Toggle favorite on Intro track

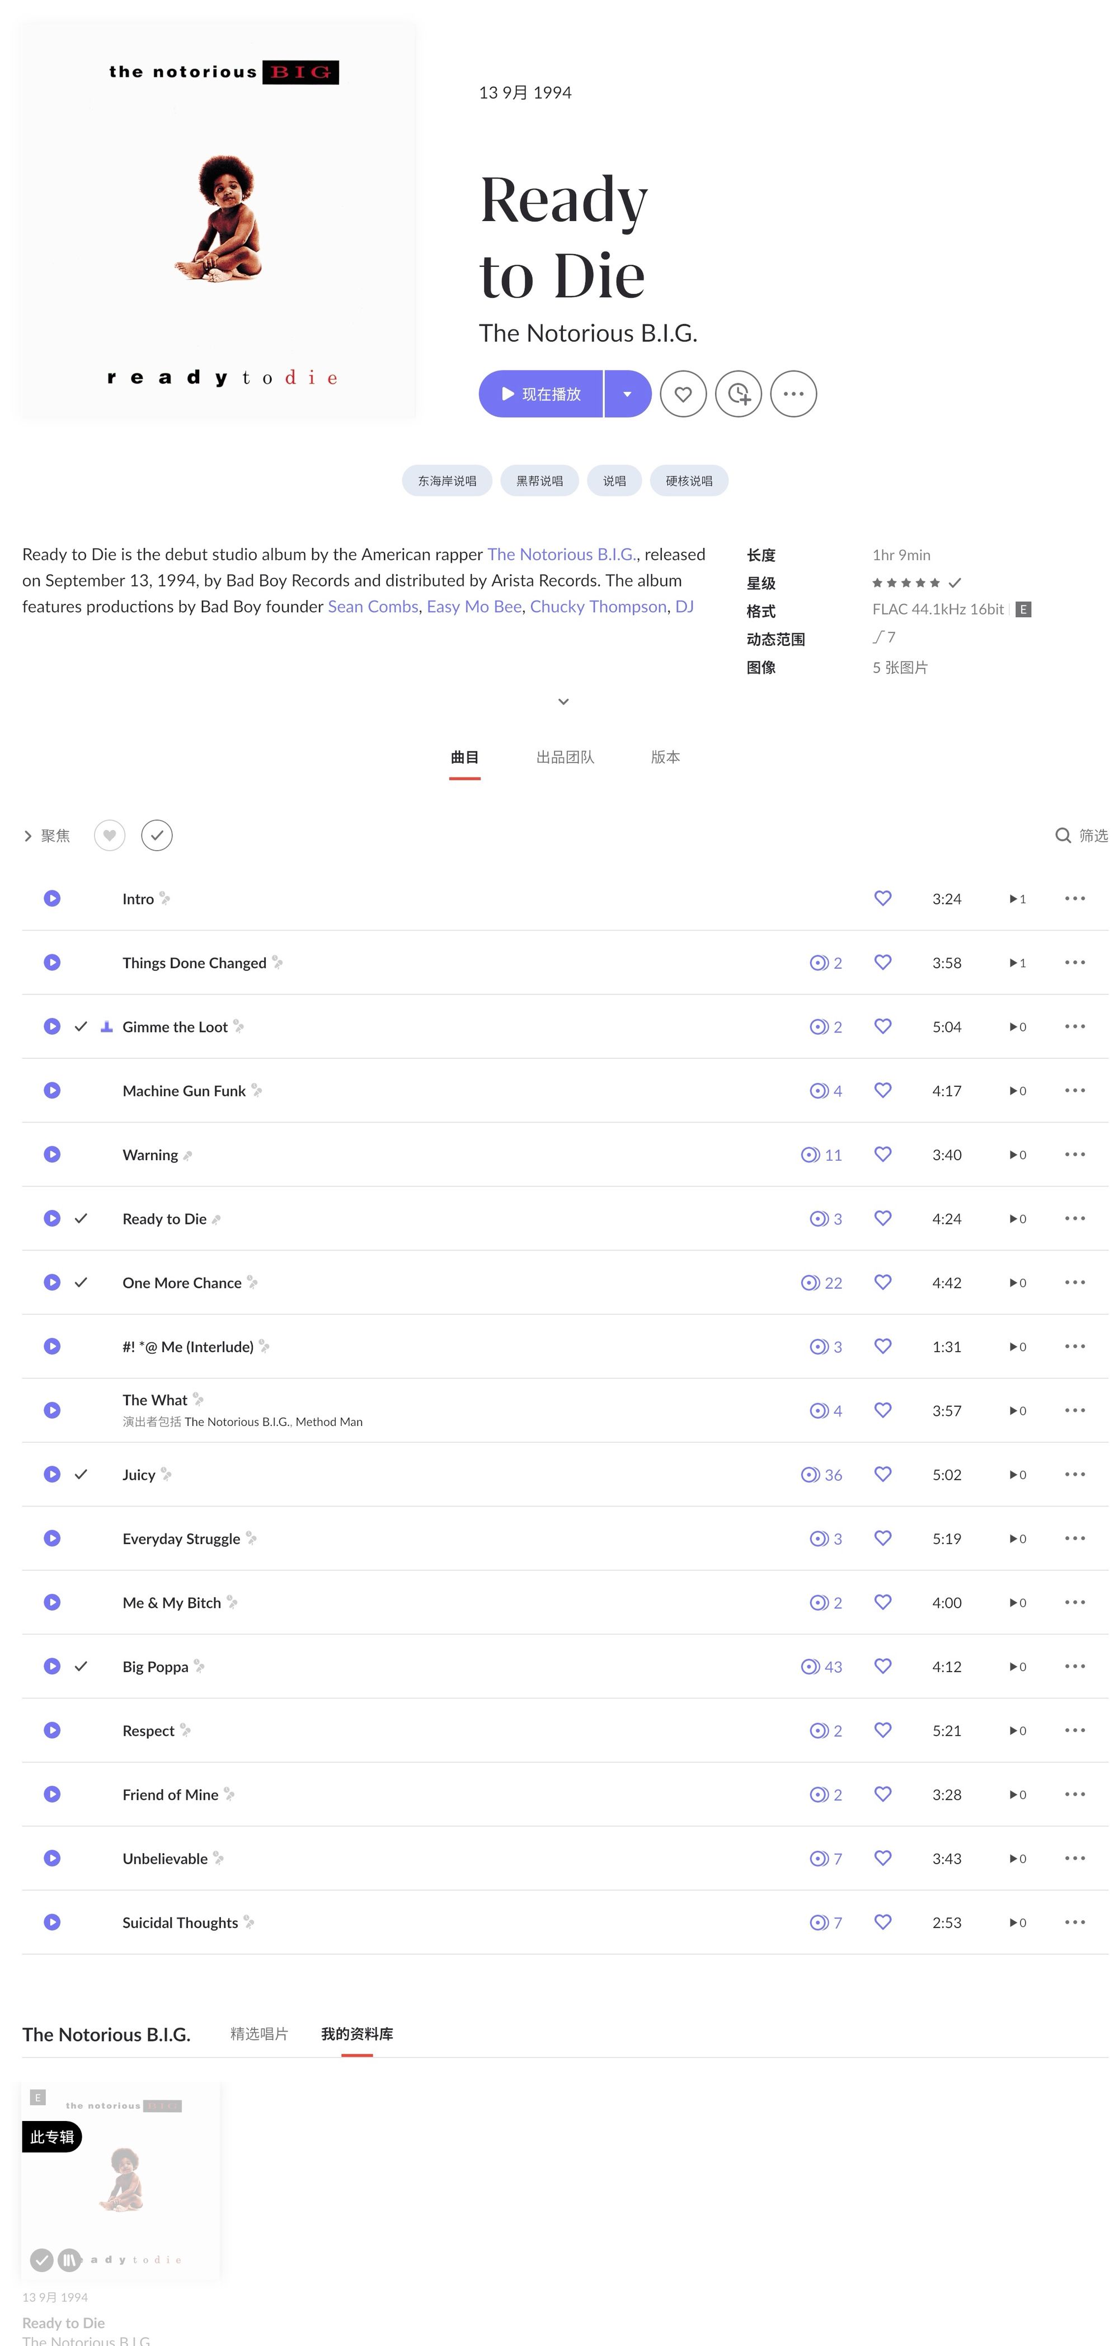[x=882, y=898]
